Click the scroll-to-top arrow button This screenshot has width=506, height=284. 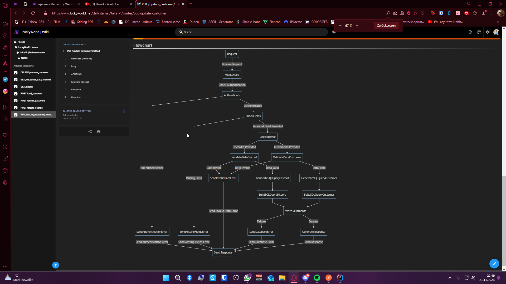(56, 265)
